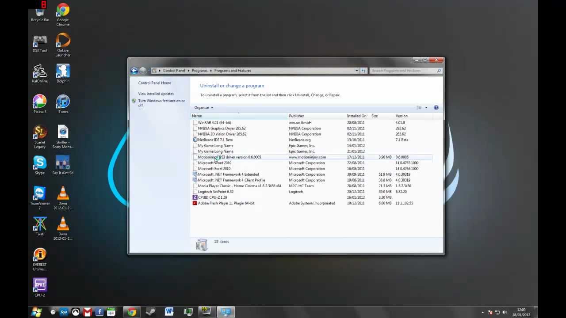The width and height of the screenshot is (566, 318).
Task: Show hidden system tray icons
Action: click(483, 312)
